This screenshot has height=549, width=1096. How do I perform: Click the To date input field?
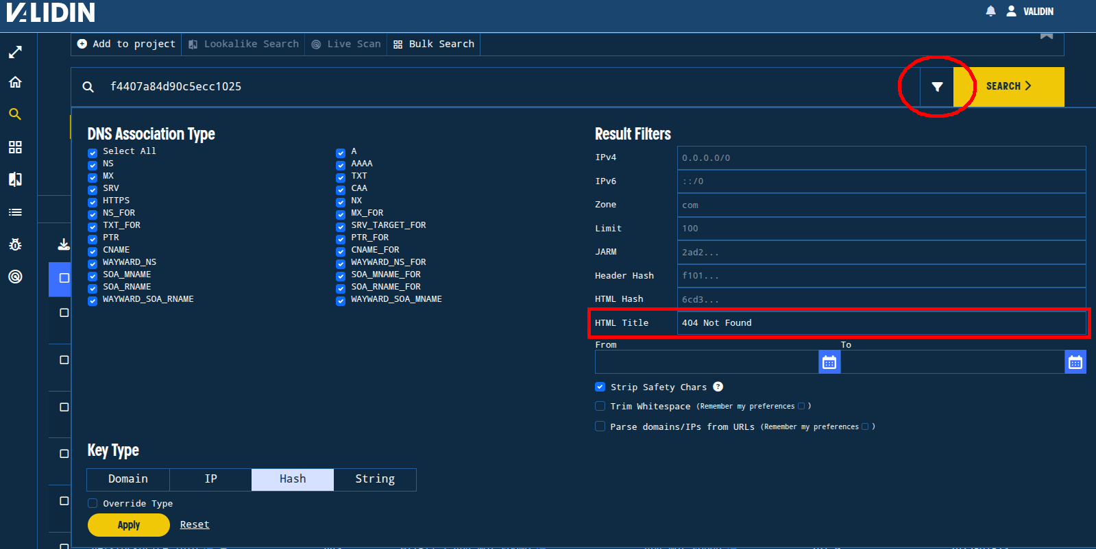(953, 362)
